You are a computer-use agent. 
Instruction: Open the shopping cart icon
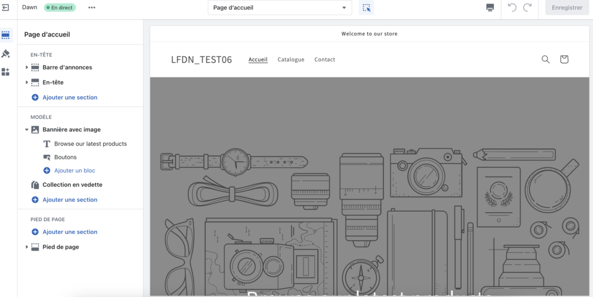tap(564, 59)
